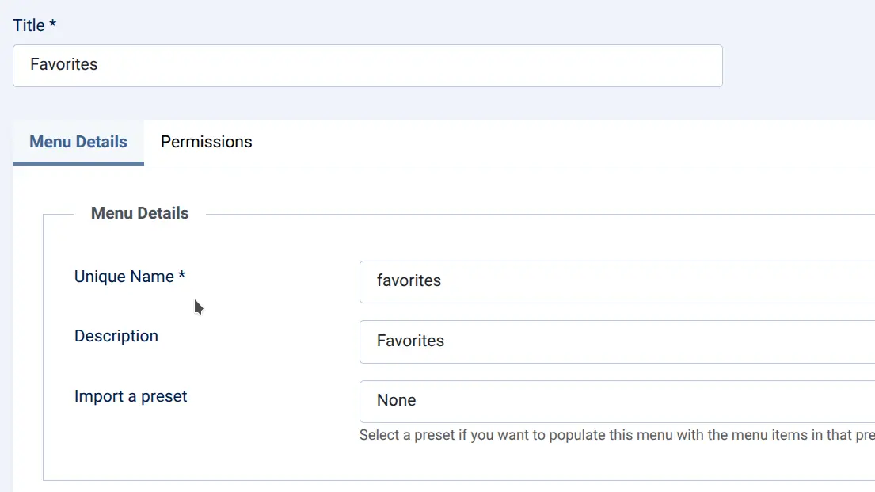The image size is (875, 492).
Task: Switch to the Menu Details tab
Action: tap(78, 142)
